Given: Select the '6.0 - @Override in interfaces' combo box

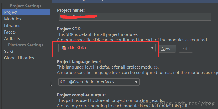Looking at the screenshot, I should coord(99,82).
